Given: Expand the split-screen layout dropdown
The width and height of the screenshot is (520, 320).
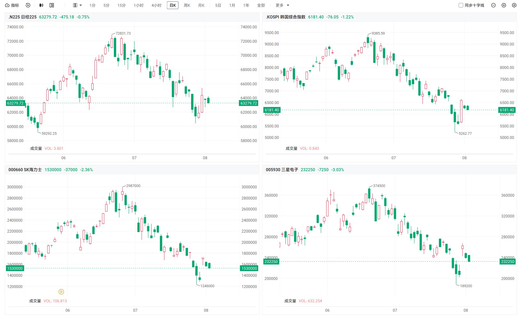Looking at the screenshot, I should click(77, 5).
